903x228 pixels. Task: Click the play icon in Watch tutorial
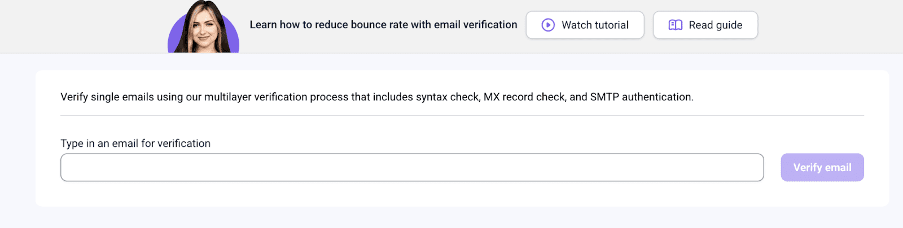pyautogui.click(x=548, y=25)
